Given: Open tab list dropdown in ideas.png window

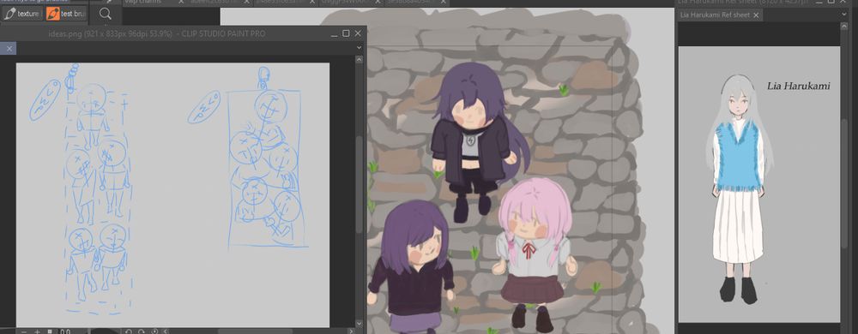Looking at the screenshot, I should click(x=359, y=48).
